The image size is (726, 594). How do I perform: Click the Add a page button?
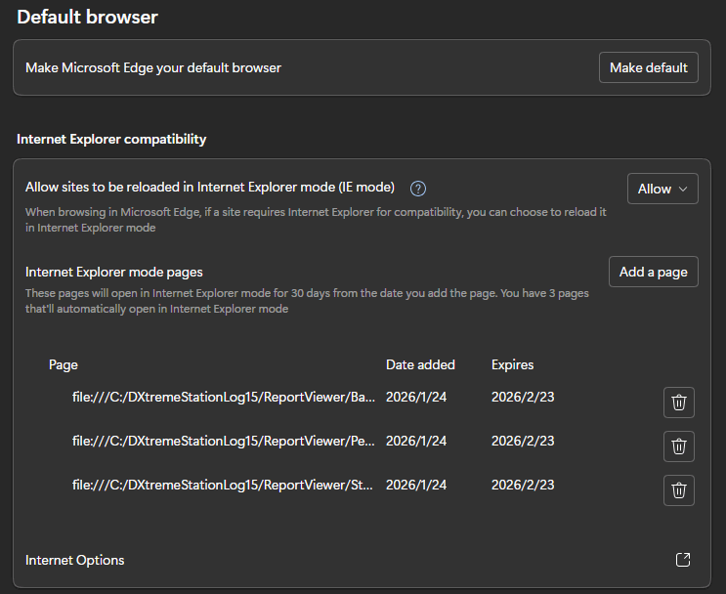click(653, 272)
